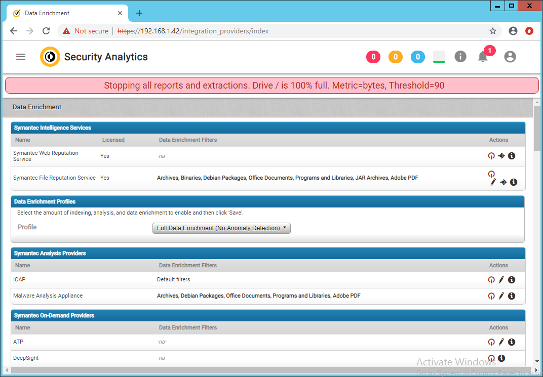Show info for the ICAP provider
Image resolution: width=543 pixels, height=377 pixels.
point(512,280)
